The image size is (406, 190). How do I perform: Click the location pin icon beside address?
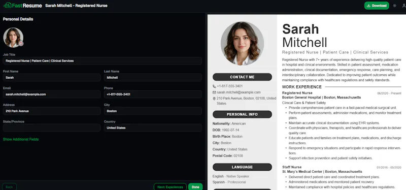pyautogui.click(x=214, y=99)
